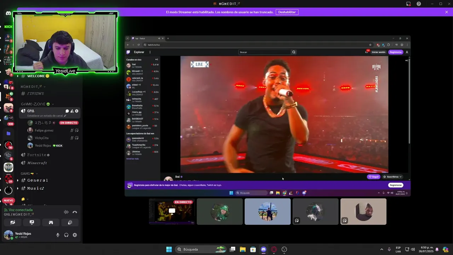This screenshot has height=255, width=453.
Task: Show hidden system tray icons chevron
Action: [x=382, y=249]
